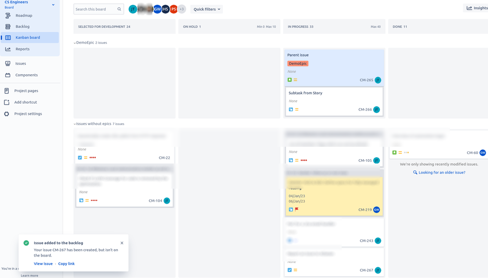The width and height of the screenshot is (488, 278).
Task: Click the Learn more link
Action: (29, 276)
